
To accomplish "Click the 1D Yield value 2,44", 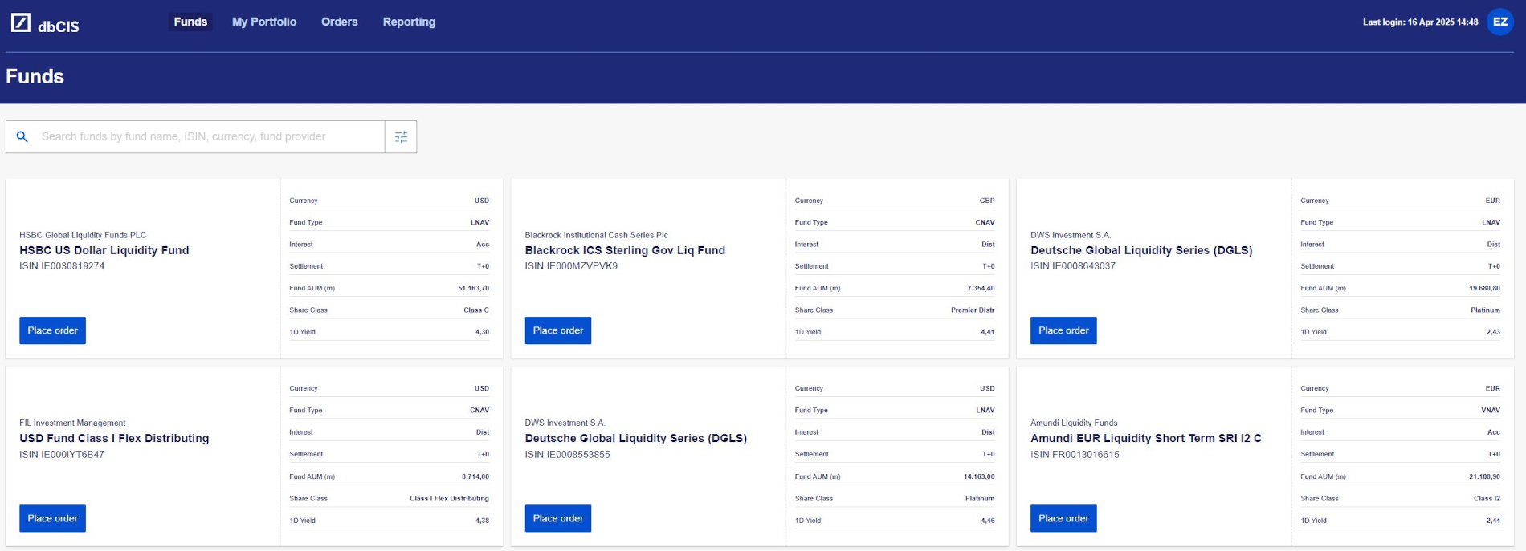I will tap(1493, 521).
